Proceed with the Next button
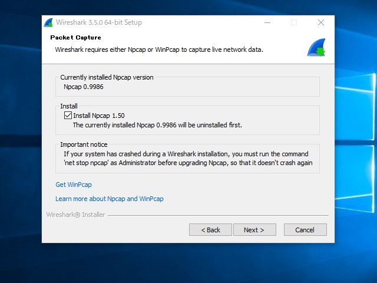The height and width of the screenshot is (283, 377). point(254,230)
